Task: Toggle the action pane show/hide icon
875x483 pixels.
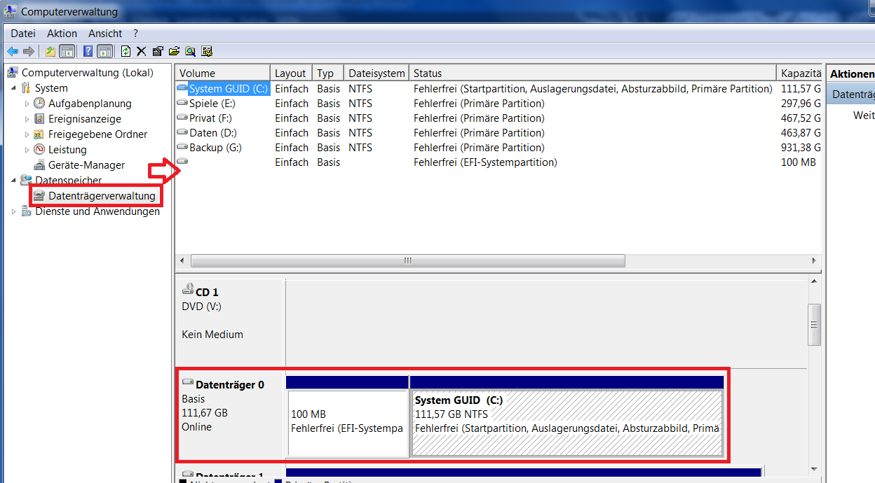Action: pyautogui.click(x=105, y=51)
